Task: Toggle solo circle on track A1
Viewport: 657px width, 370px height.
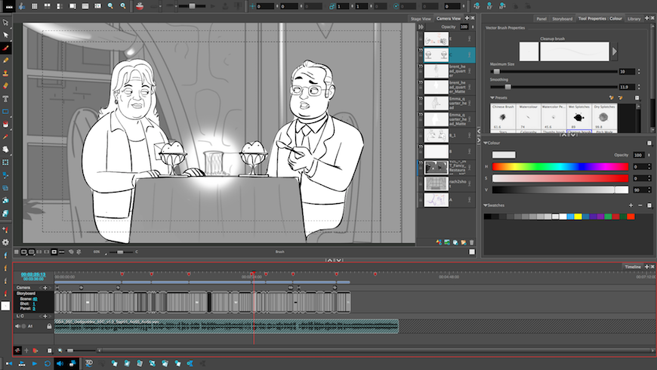Action: [24, 326]
